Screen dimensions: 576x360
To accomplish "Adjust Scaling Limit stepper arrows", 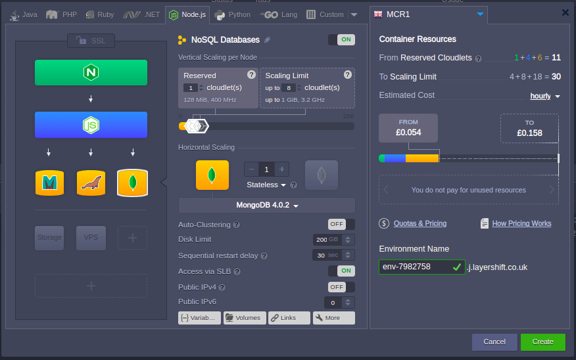I will (x=299, y=88).
